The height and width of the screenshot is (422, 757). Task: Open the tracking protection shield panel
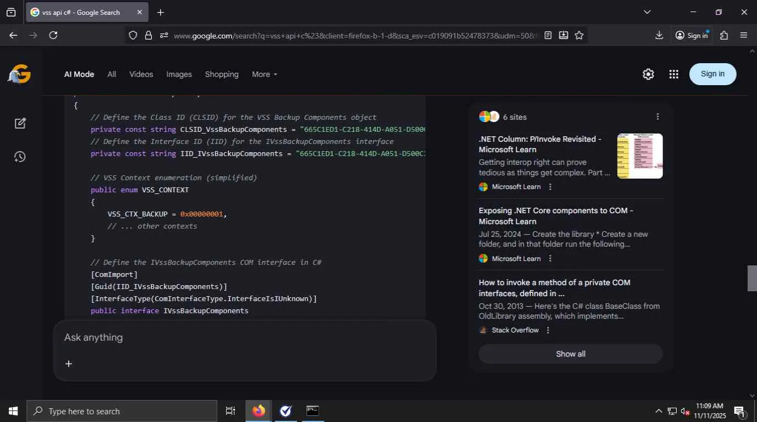tap(133, 35)
